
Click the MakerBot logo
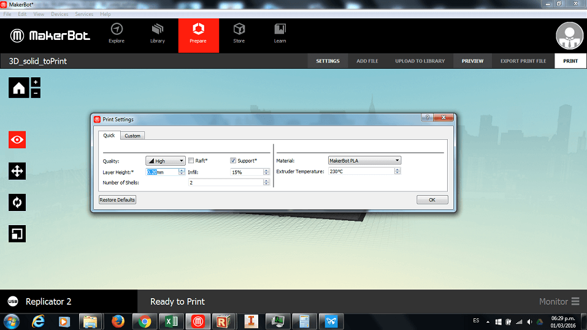(50, 36)
